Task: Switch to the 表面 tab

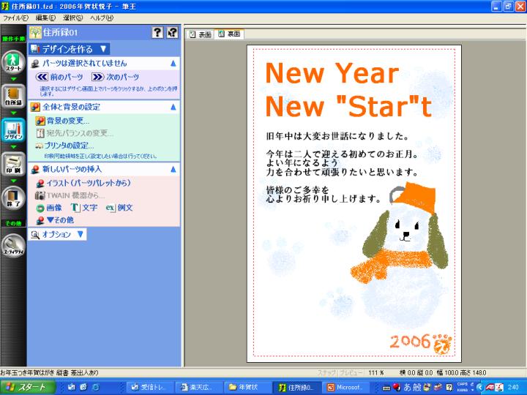Action: [x=201, y=34]
